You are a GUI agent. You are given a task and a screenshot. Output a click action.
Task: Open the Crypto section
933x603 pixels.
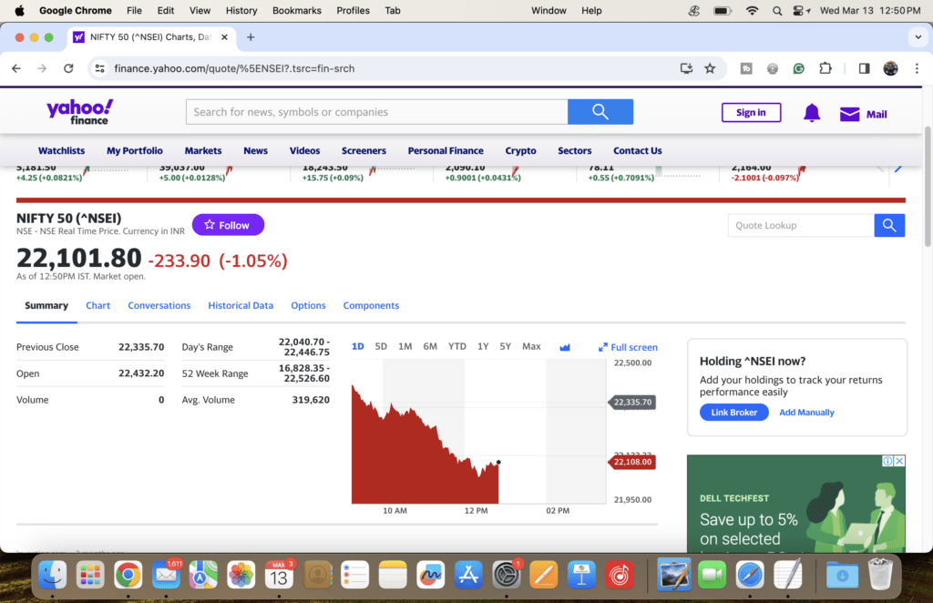click(x=520, y=150)
